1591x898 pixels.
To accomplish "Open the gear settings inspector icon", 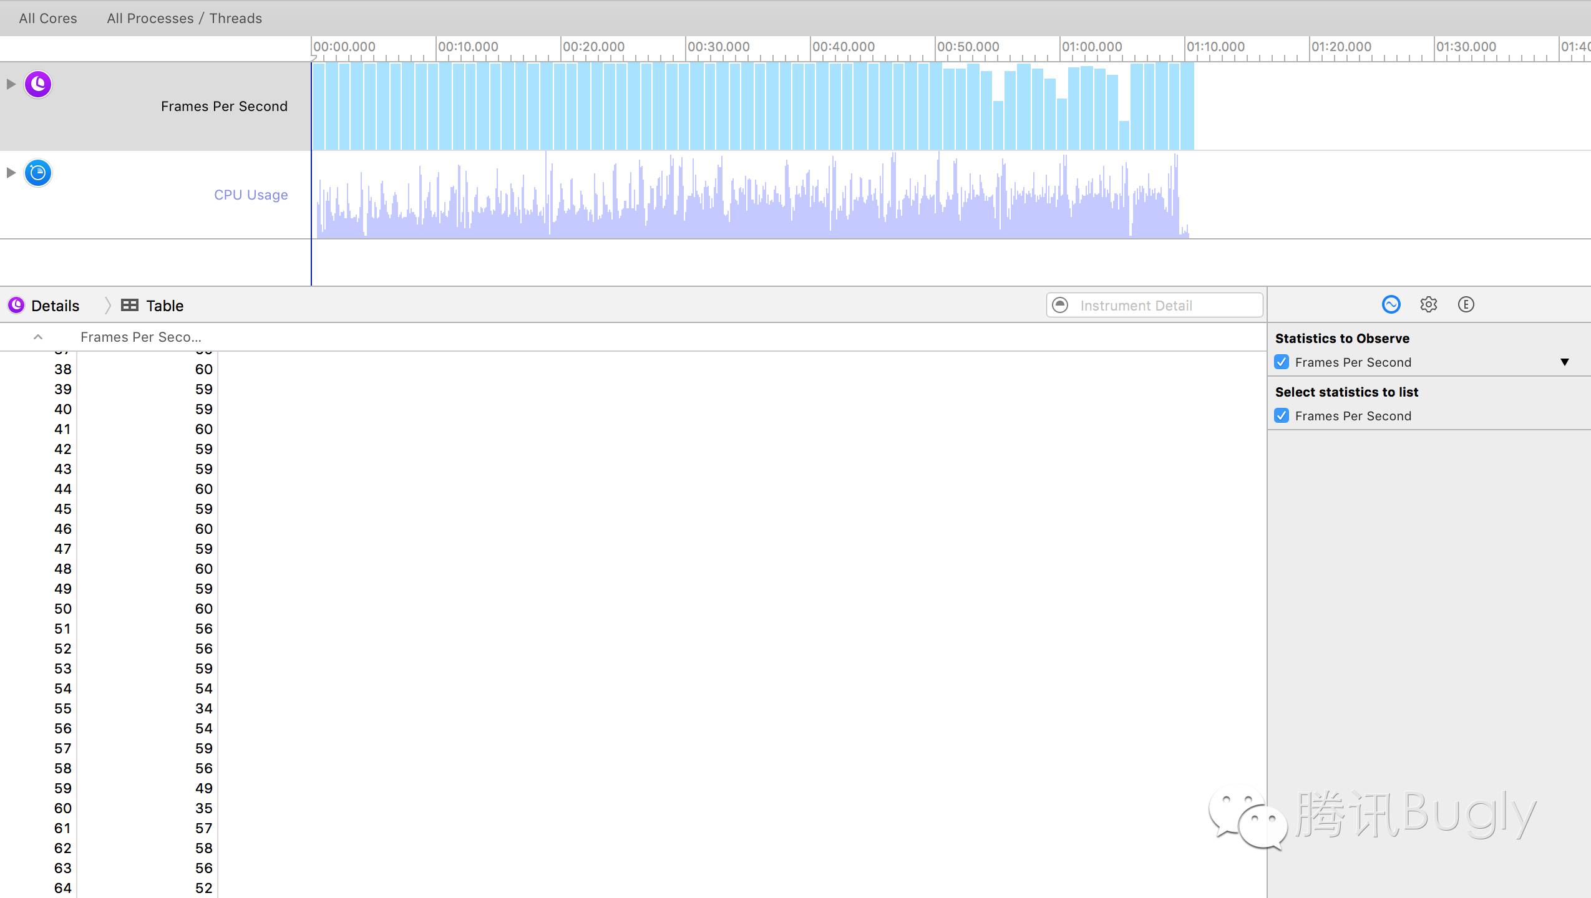I will (1429, 304).
